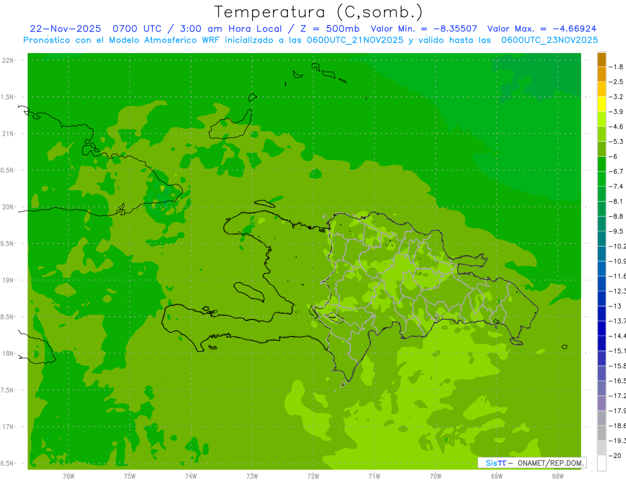Click the '-15.1' colorbar value
This screenshot has height=483, width=626.
tap(618, 351)
